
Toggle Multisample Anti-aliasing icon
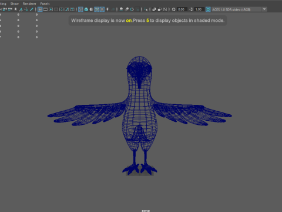132,9
